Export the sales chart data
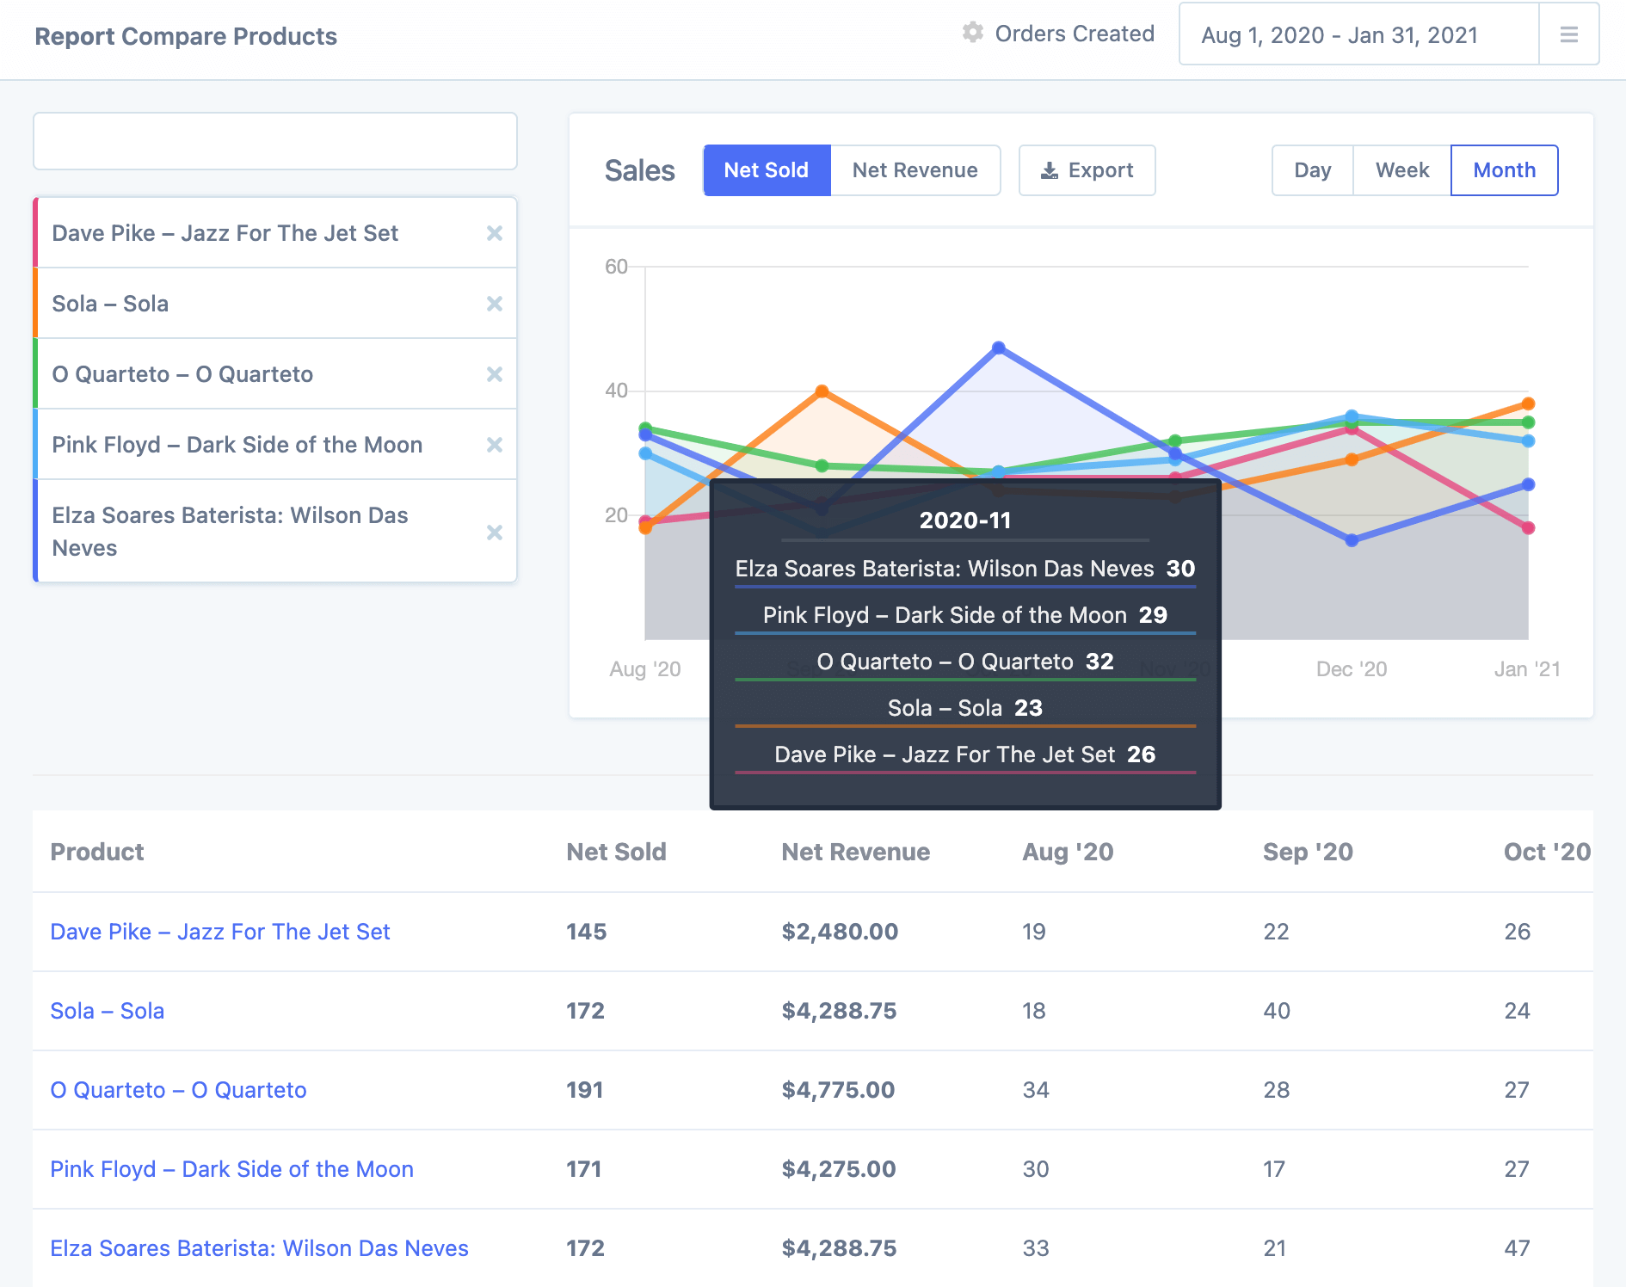The height and width of the screenshot is (1287, 1626). click(x=1087, y=170)
